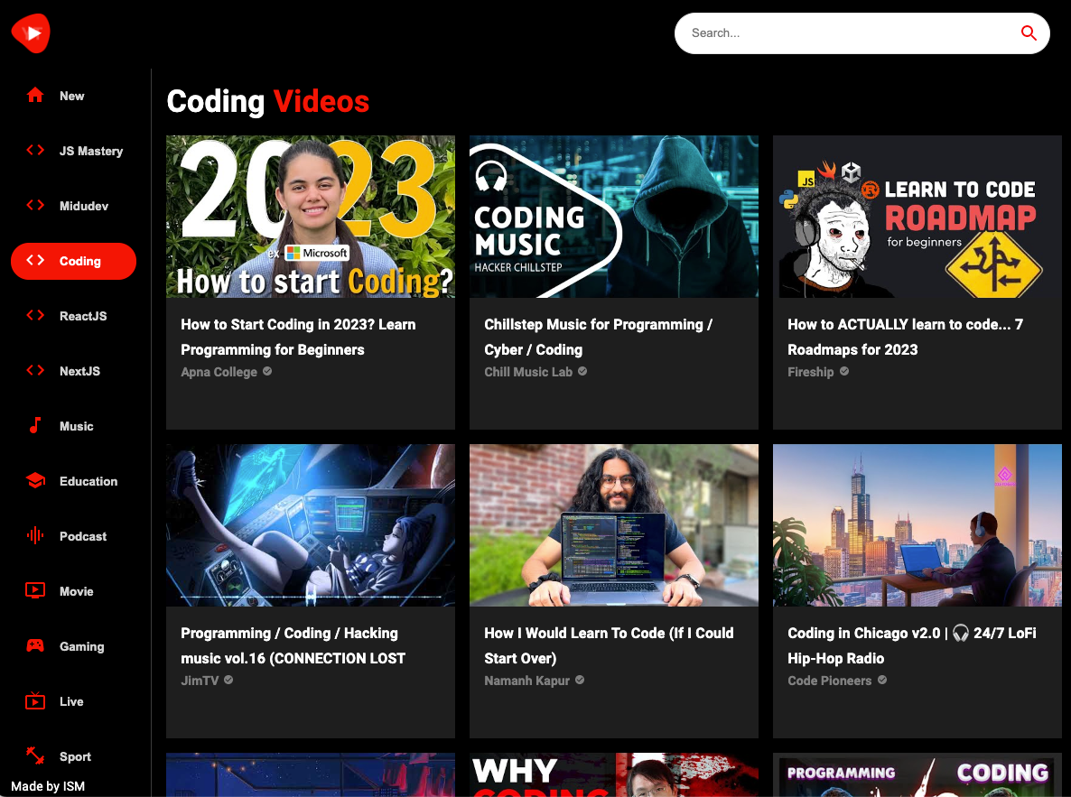The height and width of the screenshot is (797, 1071).
Task: Open the WHY thumbnail in bottom row
Action: (613, 774)
